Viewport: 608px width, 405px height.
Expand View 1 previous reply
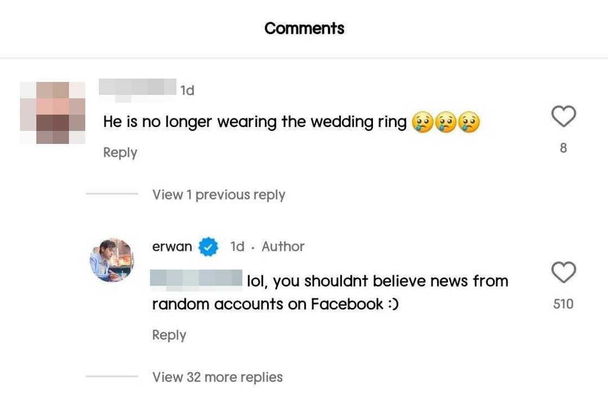coord(218,195)
